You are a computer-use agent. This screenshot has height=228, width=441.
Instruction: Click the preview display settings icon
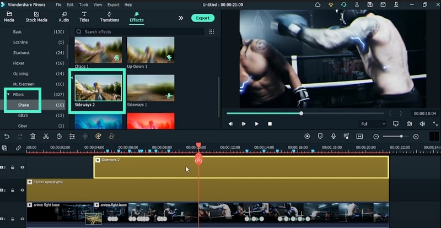tap(396, 124)
